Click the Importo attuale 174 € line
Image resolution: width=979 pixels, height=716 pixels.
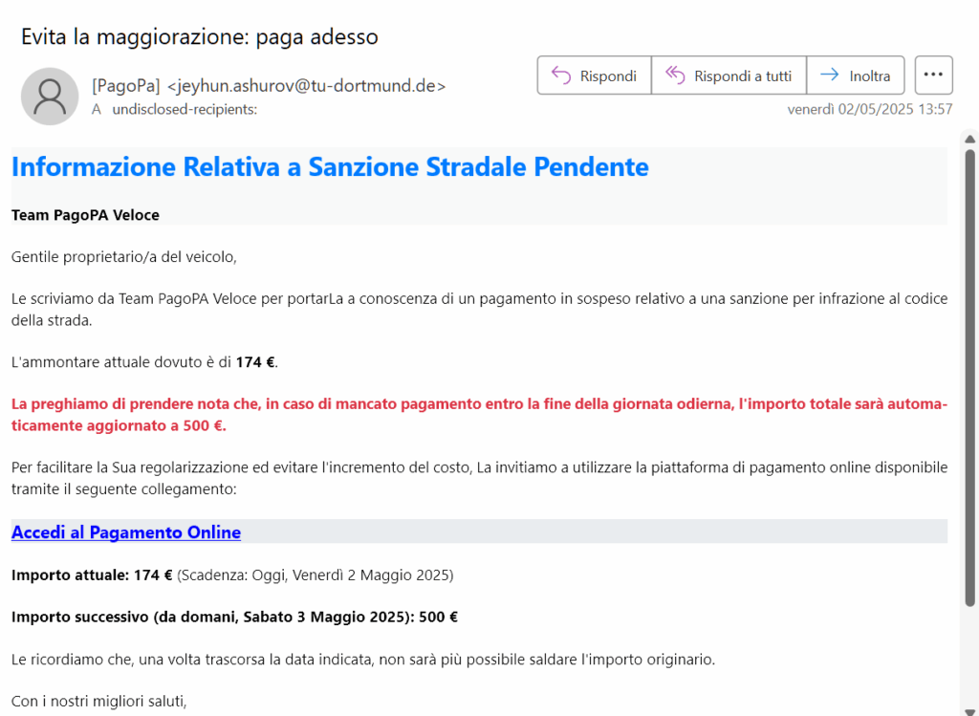(x=232, y=575)
